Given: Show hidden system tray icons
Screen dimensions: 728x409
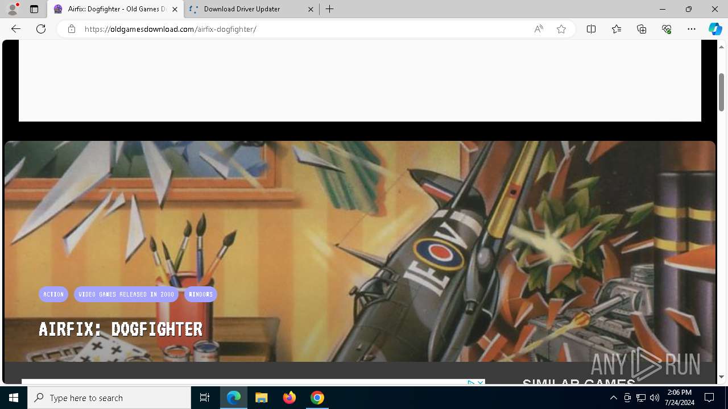Looking at the screenshot, I should pyautogui.click(x=613, y=398).
